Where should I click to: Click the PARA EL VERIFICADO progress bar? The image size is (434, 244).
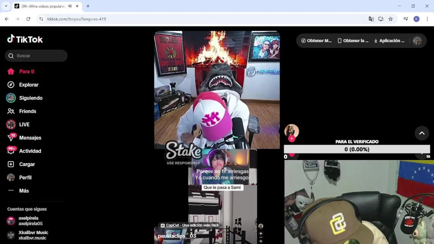tap(357, 149)
